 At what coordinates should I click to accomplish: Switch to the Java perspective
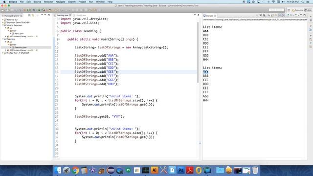click(308, 10)
